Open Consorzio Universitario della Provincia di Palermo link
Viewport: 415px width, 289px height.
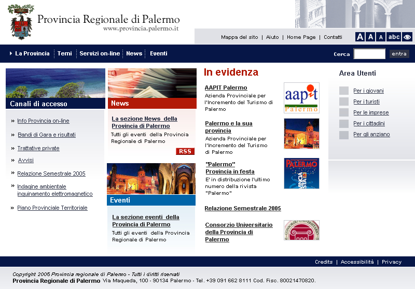pos(239,232)
